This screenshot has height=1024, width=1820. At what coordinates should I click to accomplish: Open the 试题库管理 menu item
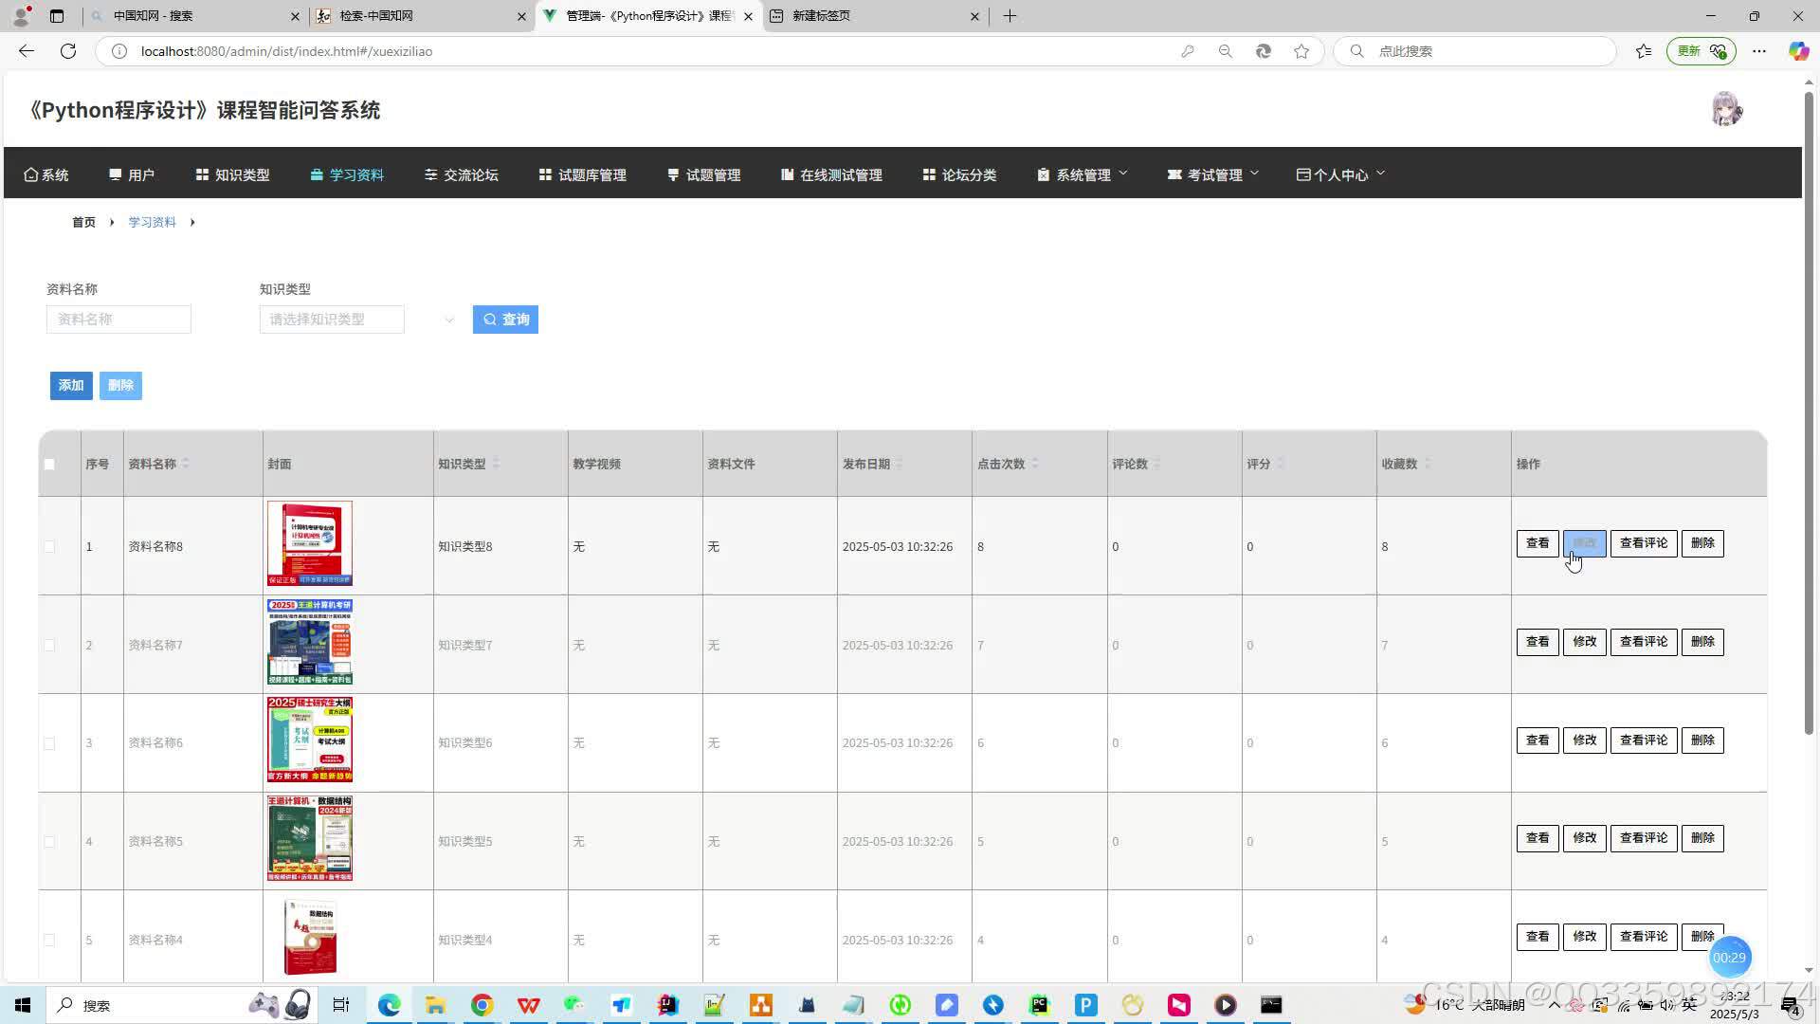(583, 174)
